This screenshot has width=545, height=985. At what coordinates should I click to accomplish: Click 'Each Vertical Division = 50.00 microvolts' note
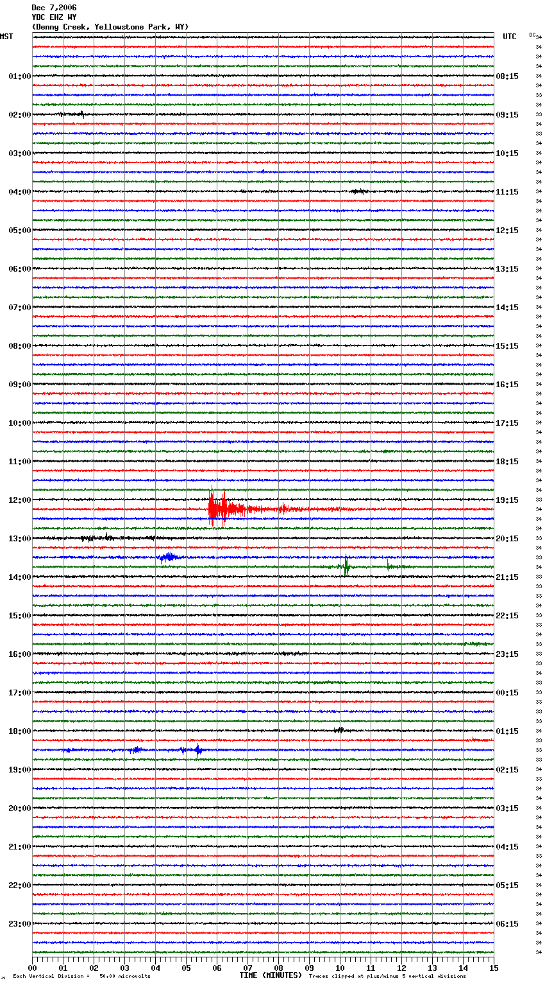[81, 976]
